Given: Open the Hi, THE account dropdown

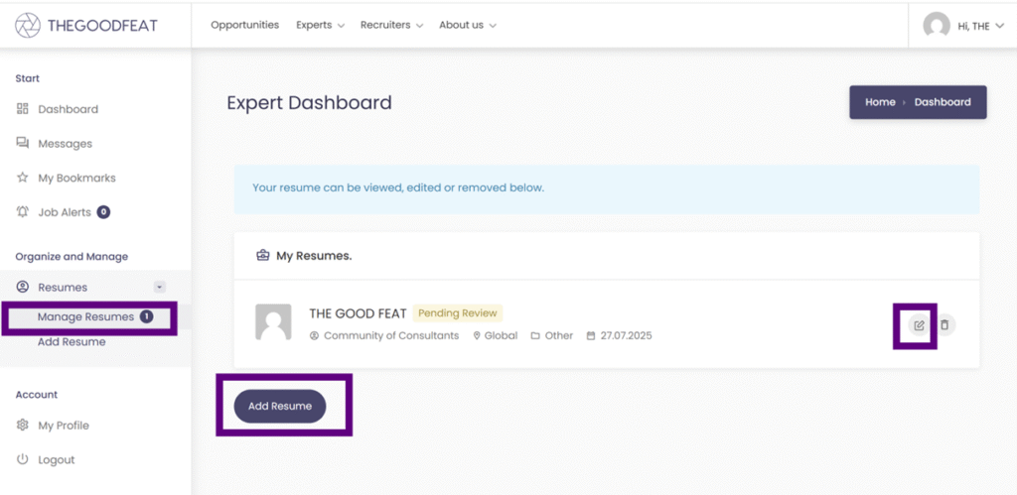Looking at the screenshot, I should [980, 26].
